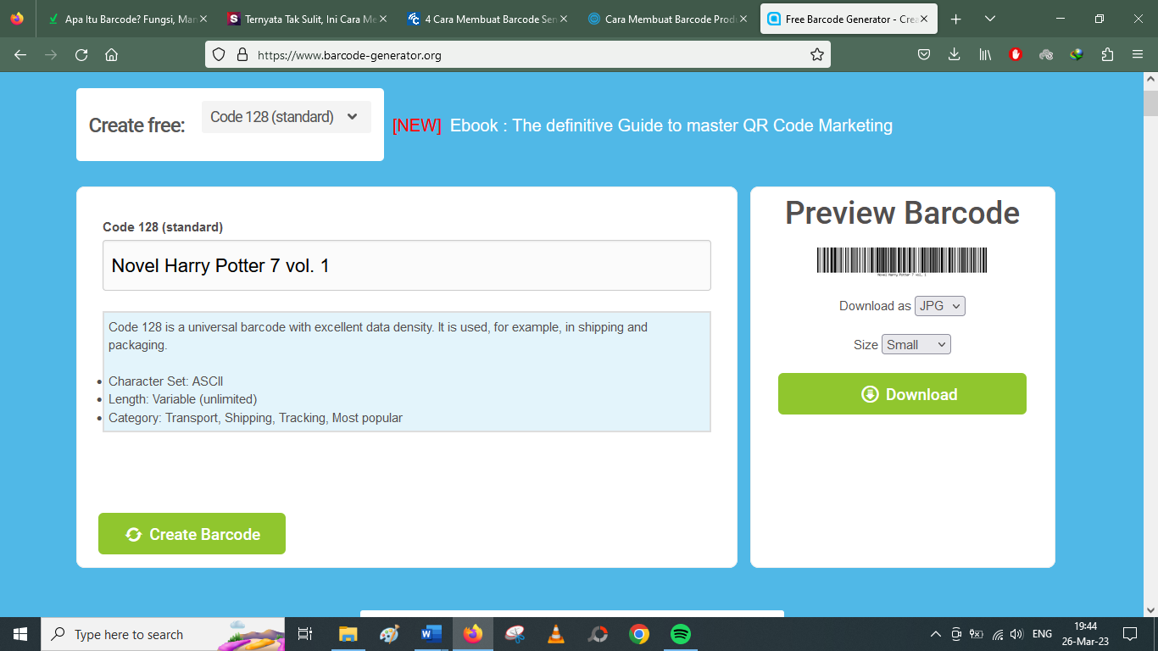This screenshot has width=1158, height=651.
Task: Open the '[NEW]' Ebook QR Code Marketing link
Action: pos(642,125)
